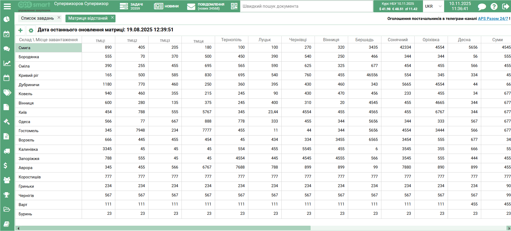Expand the UKR language dropdown
The width and height of the screenshot is (511, 231).
(x=433, y=6)
